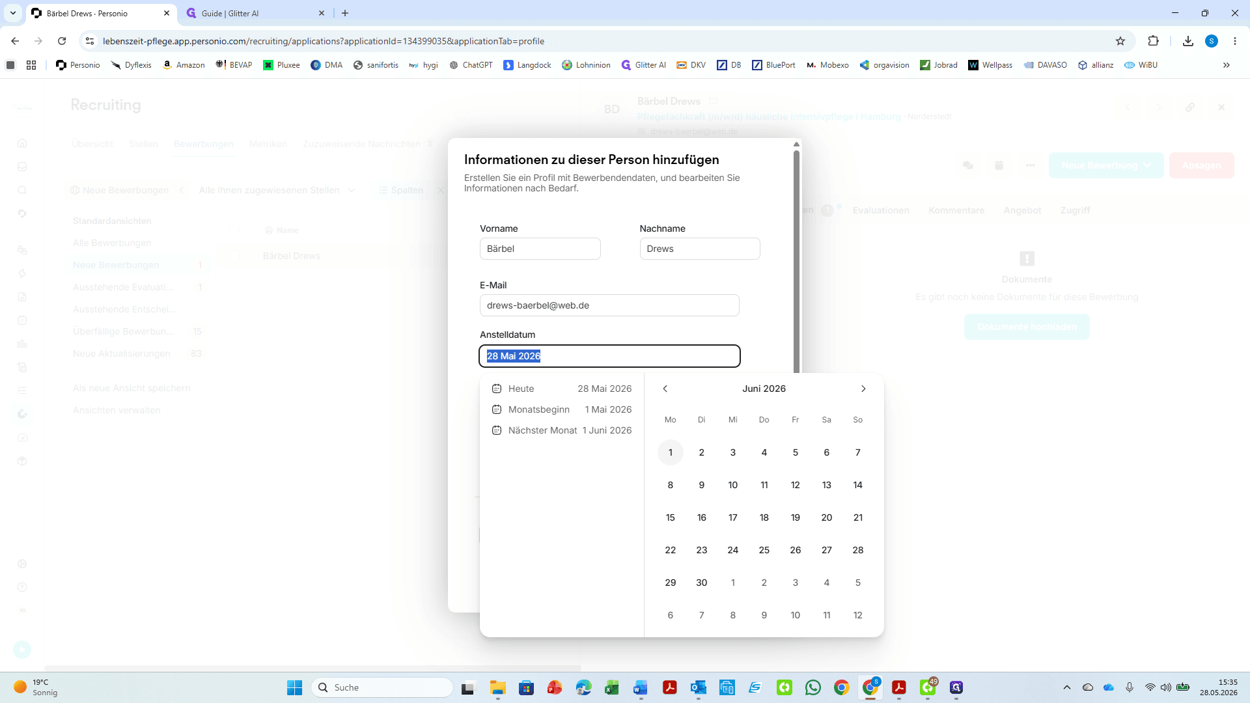
Task: Reload the Personio page
Action: (x=62, y=41)
